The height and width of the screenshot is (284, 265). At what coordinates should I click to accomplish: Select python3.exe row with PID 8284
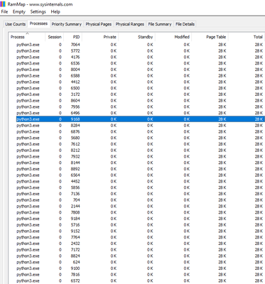pos(141,126)
